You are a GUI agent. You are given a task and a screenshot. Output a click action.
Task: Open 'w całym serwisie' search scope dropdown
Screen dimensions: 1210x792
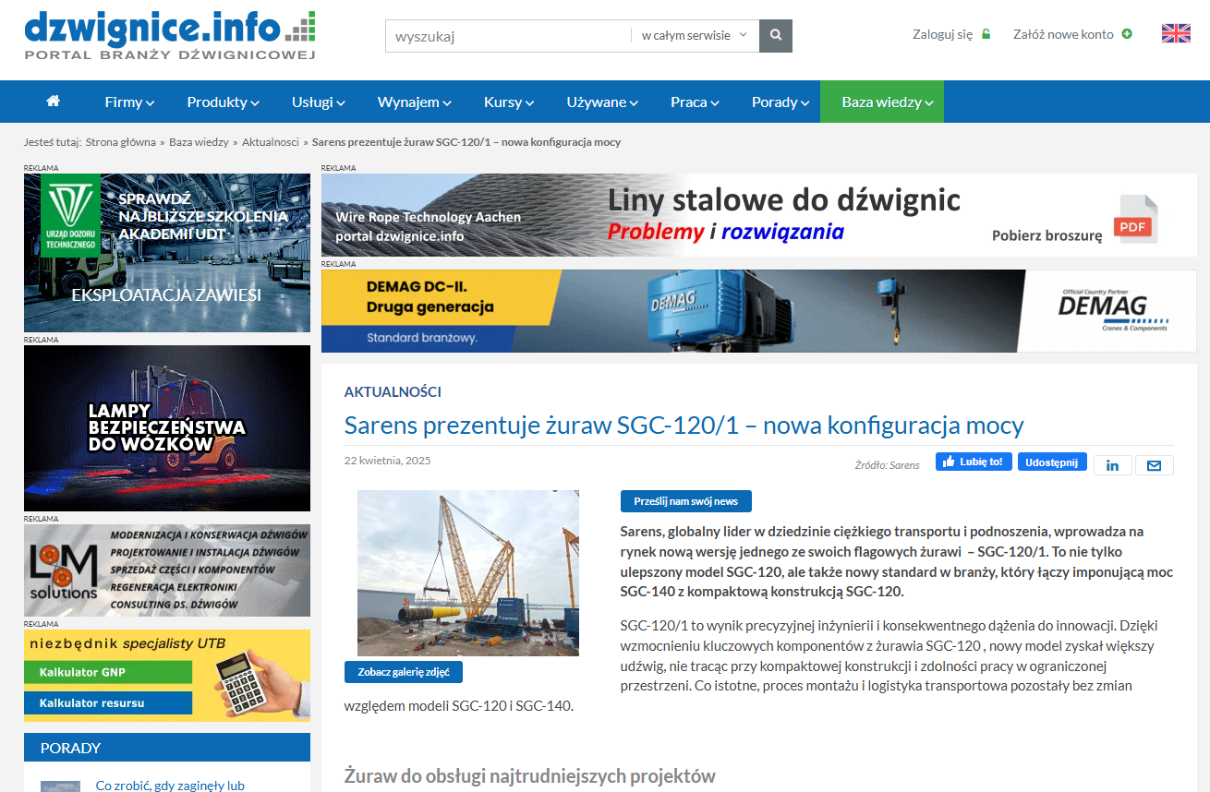(x=695, y=36)
